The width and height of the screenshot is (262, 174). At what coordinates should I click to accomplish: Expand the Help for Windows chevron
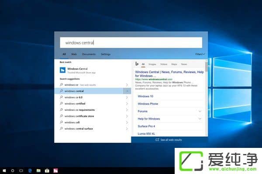pos(200,119)
